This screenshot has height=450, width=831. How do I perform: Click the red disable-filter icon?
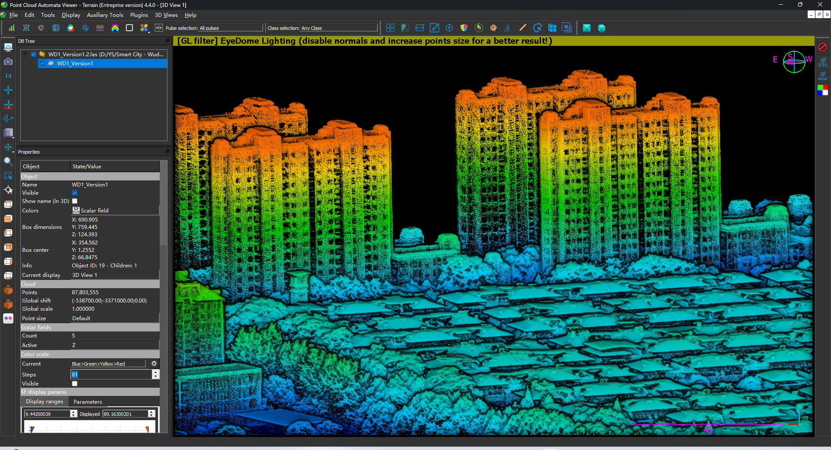tap(823, 47)
